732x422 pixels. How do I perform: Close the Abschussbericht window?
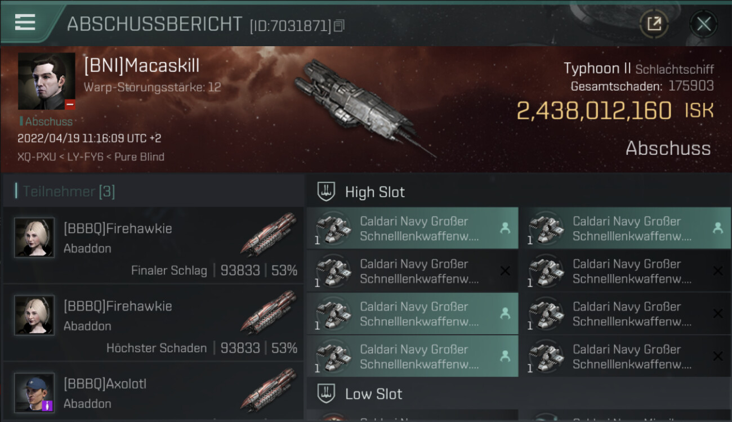pos(703,24)
